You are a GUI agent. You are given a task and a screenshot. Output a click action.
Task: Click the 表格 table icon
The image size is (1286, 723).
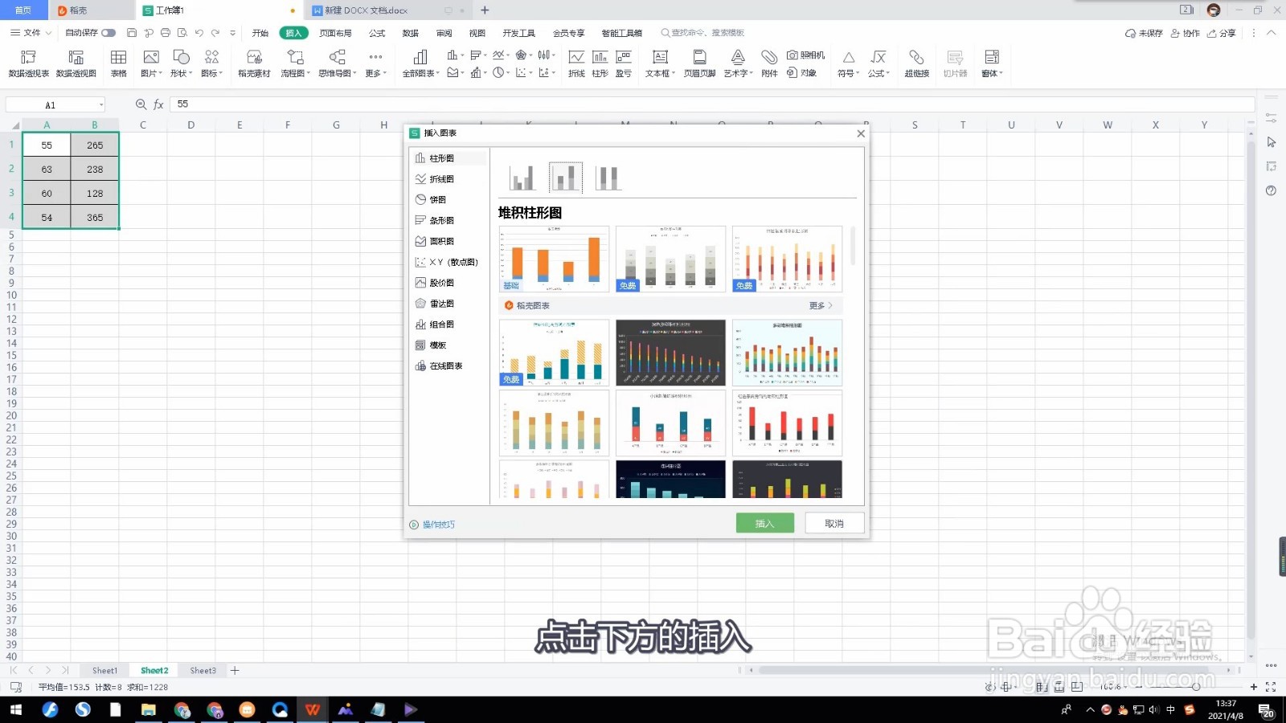click(x=118, y=63)
